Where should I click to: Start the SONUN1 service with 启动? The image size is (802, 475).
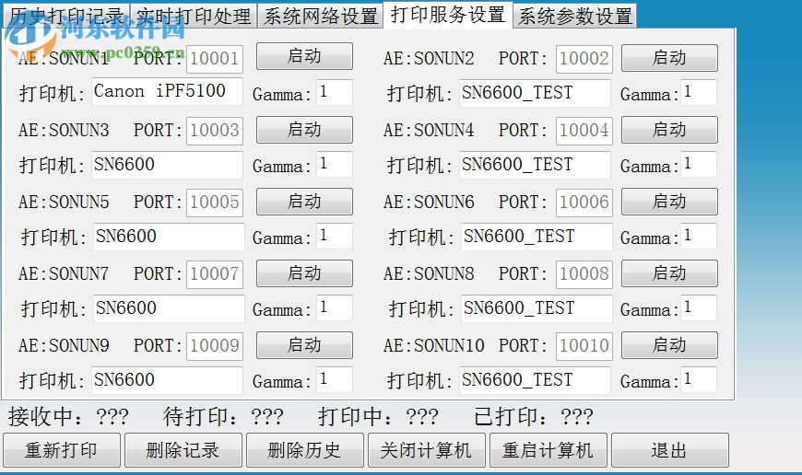(304, 56)
